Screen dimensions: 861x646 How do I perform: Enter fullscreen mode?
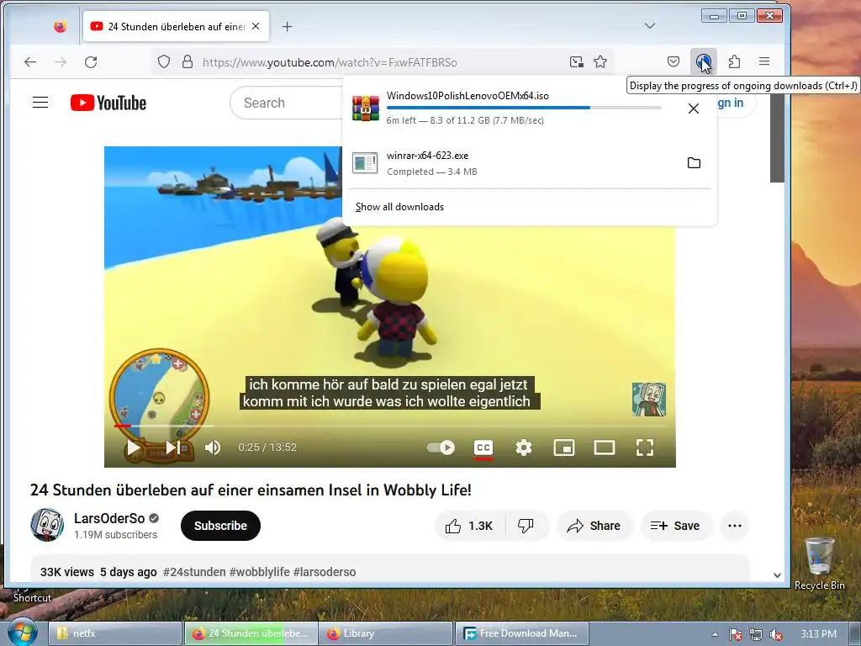tap(645, 447)
